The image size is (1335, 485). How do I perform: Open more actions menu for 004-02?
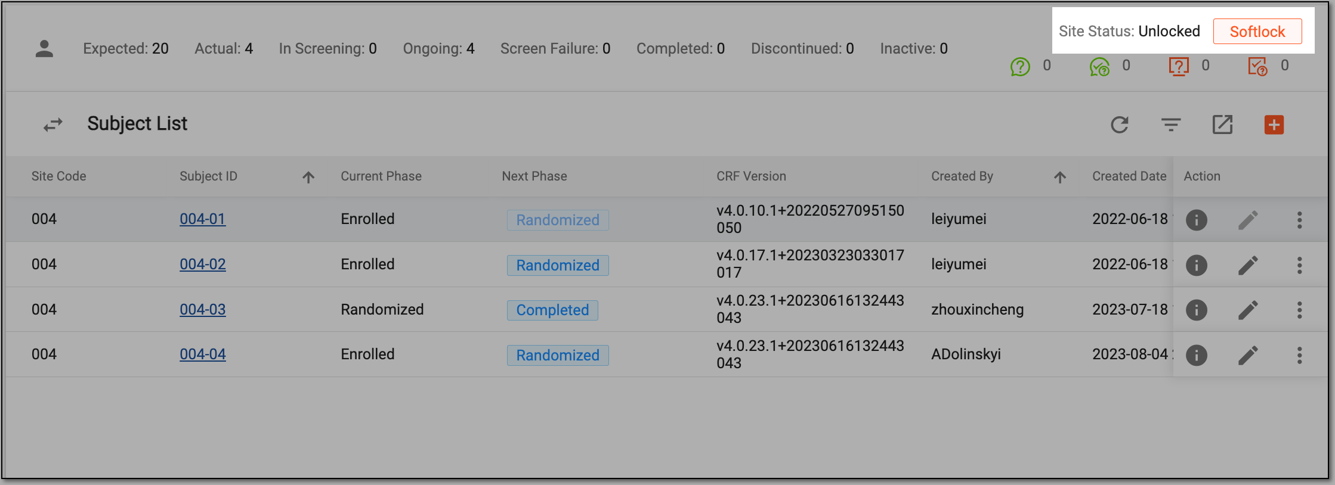(1299, 265)
